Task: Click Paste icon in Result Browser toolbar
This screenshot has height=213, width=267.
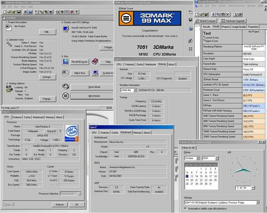Action: (x=223, y=14)
